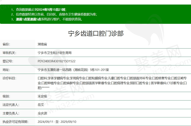This screenshot has width=191, height=126.
Task: Select validity dates 2024/09/11 -至- 2029/09/10
Action: 57,122
